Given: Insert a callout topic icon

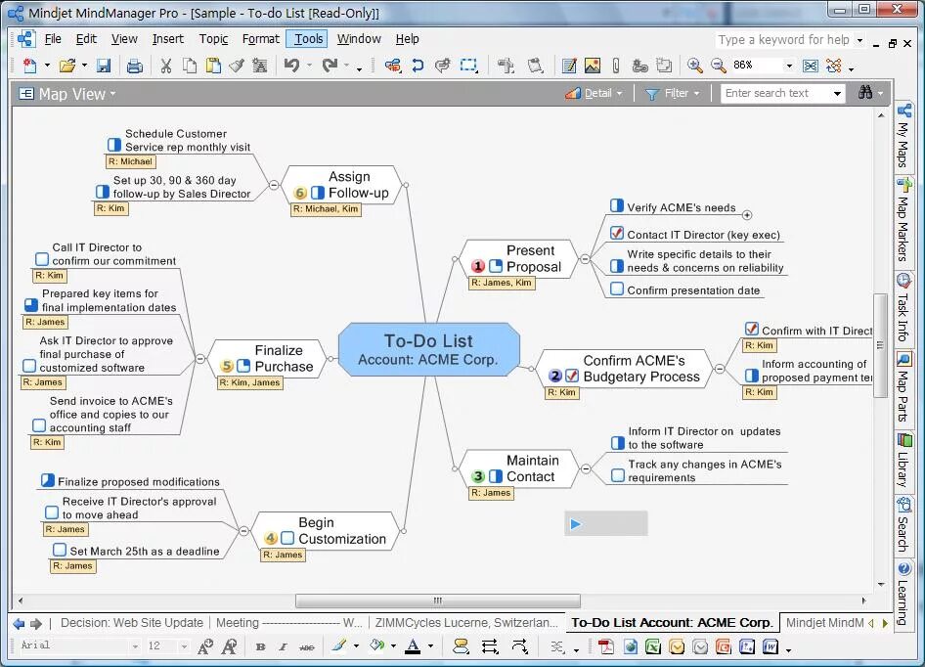Looking at the screenshot, I should [442, 65].
